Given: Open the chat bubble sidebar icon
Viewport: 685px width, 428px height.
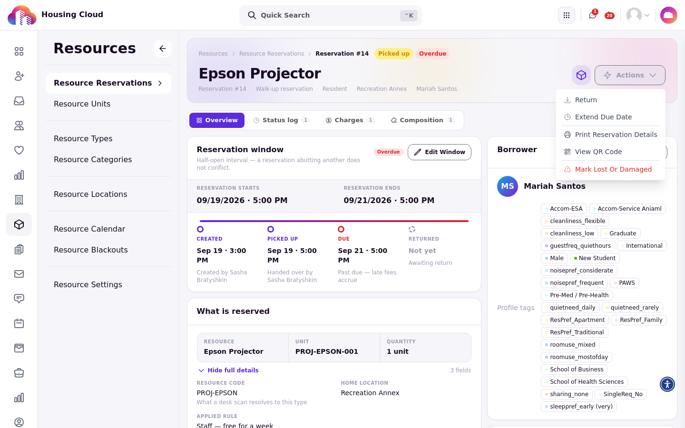Looking at the screenshot, I should (19, 299).
